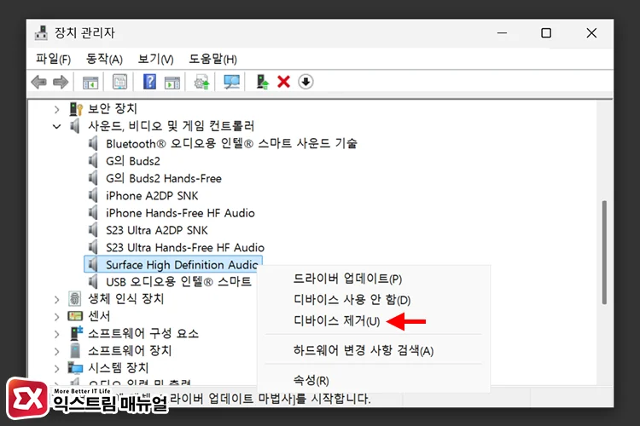Screen dimensions: 640x426
Task: Select the 소프트웨어 장치 label
Action: (130, 350)
